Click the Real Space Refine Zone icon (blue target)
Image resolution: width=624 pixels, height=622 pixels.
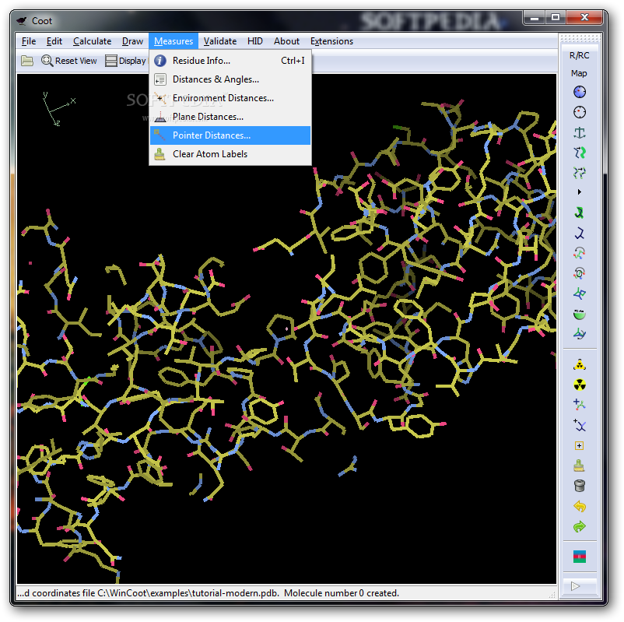580,92
